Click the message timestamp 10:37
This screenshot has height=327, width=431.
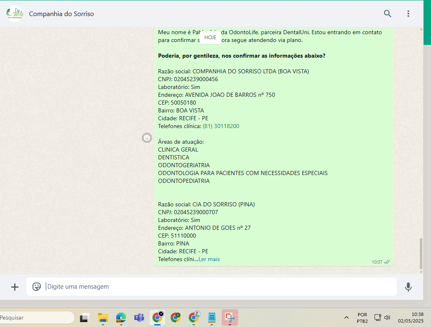pos(377,262)
